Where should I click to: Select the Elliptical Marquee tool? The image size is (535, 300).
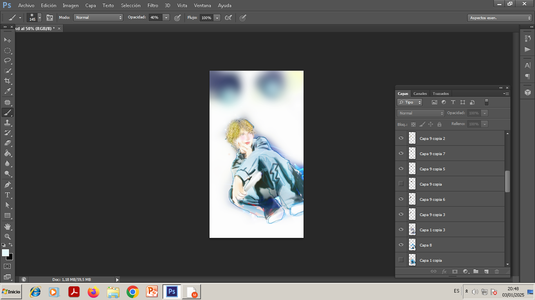(x=7, y=50)
